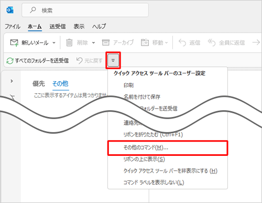The width and height of the screenshot is (262, 203).
Task: Select the 優先 inbox tab
Action: point(39,83)
